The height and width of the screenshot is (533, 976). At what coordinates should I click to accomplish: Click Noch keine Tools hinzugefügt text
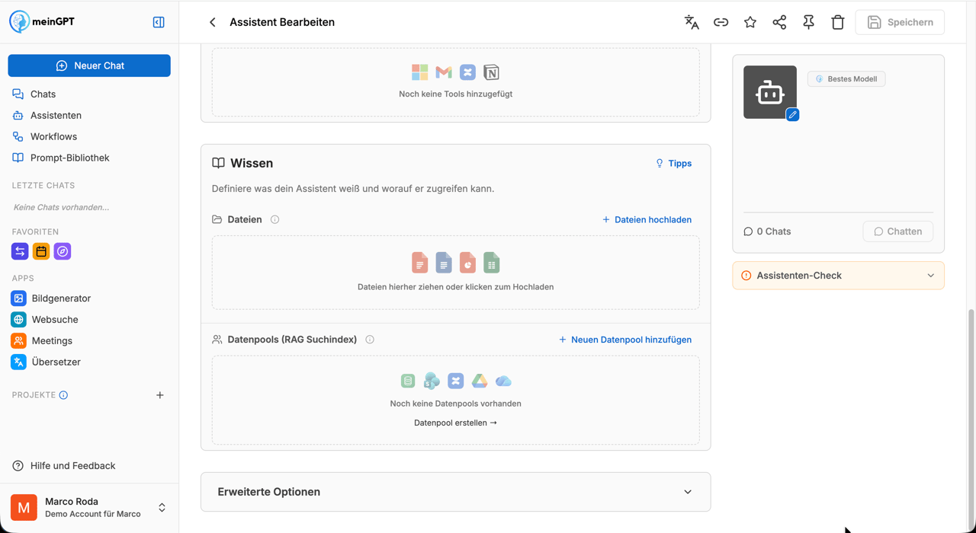click(x=455, y=94)
